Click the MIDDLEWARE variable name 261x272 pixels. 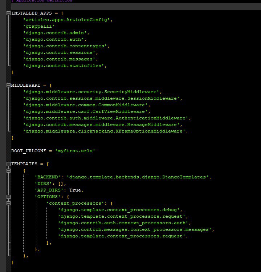click(26, 85)
